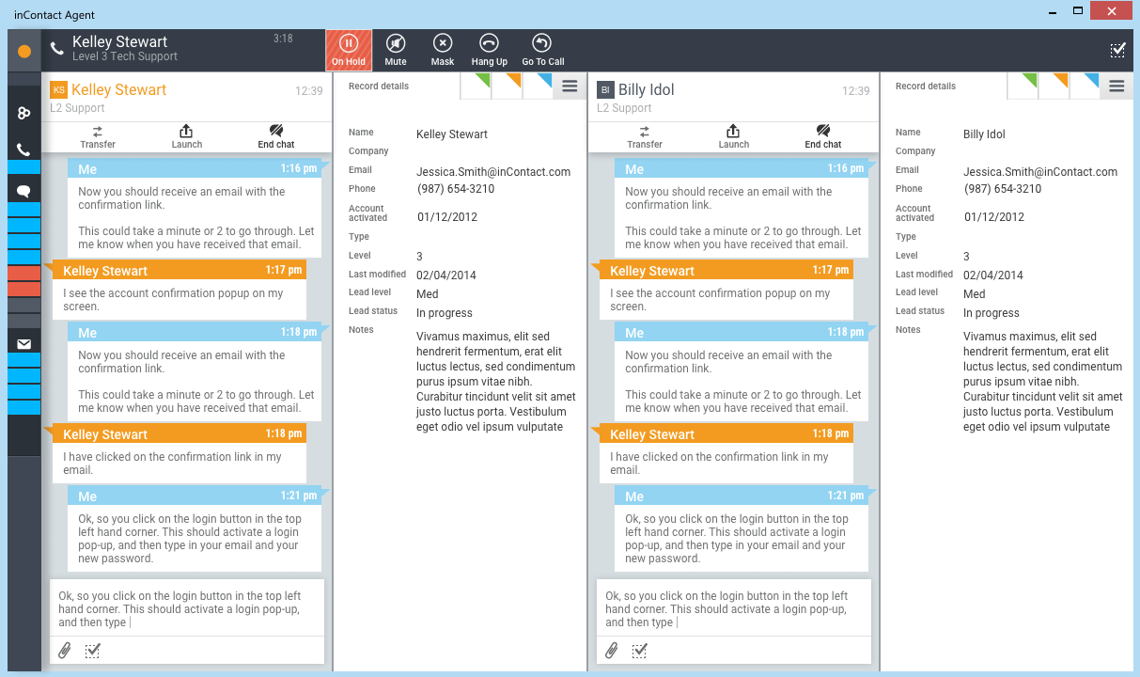End chat with Kelley Stewart
Viewport: 1140px width, 677px height.
275,136
